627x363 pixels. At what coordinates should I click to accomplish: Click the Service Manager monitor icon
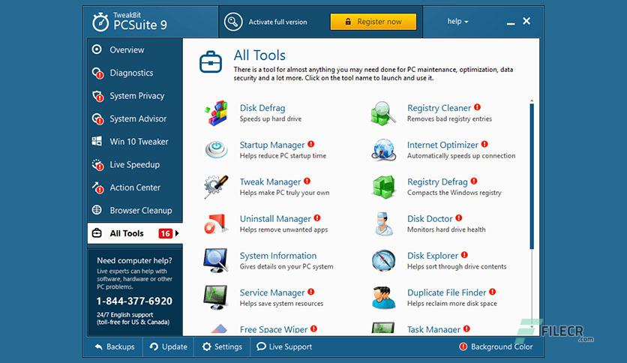215,298
